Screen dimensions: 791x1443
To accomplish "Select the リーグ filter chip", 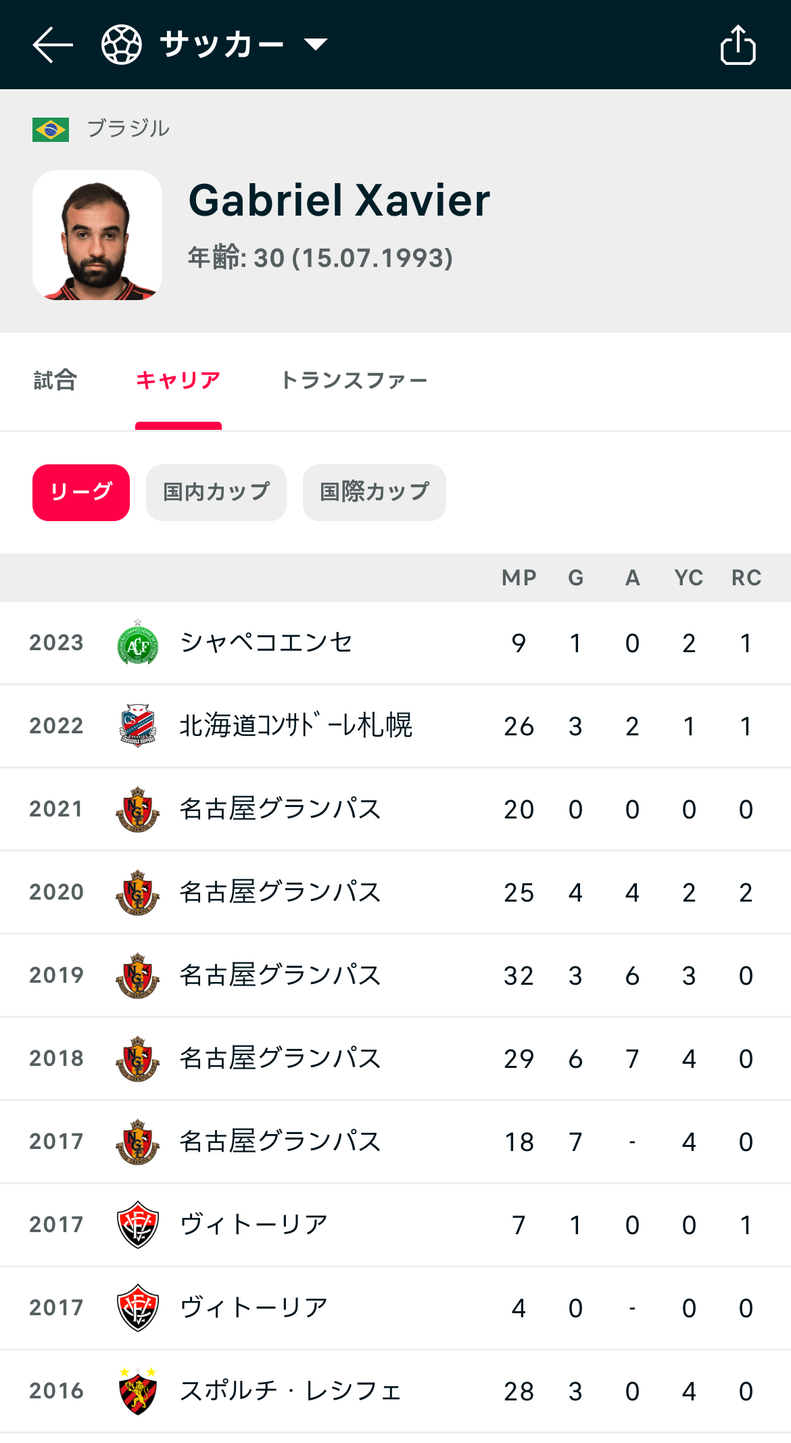I will (81, 492).
